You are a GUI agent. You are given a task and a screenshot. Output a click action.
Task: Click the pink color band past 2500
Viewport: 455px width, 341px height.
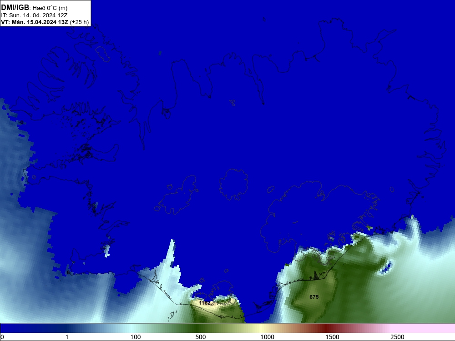[424, 328]
